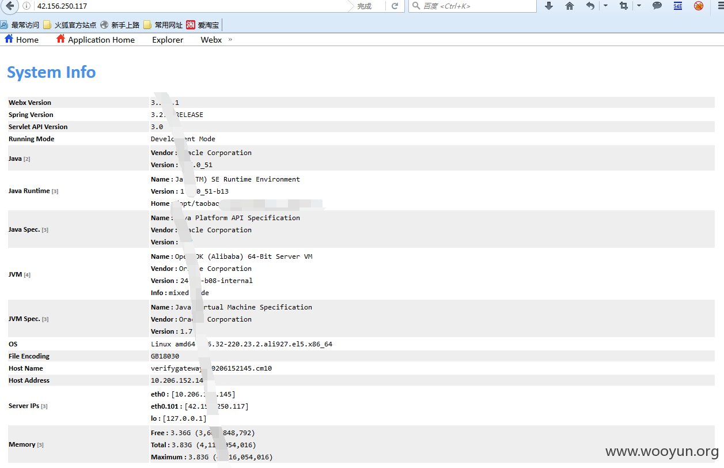Click the screenshot crop tool icon
Viewport: 724px width, 468px height.
(624, 6)
